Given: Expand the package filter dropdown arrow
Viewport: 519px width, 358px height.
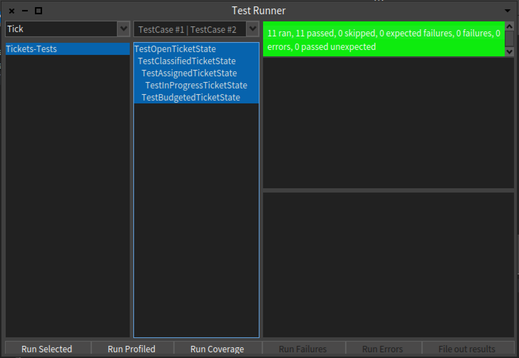Looking at the screenshot, I should (x=123, y=29).
